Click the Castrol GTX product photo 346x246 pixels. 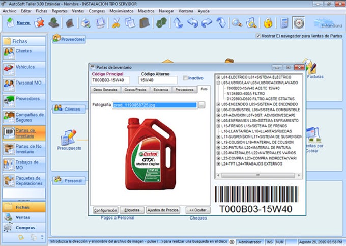tap(151, 154)
